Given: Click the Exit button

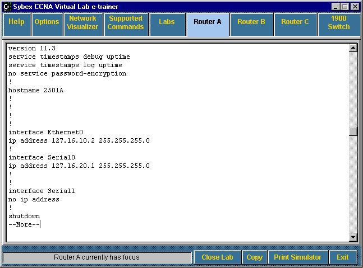Looking at the screenshot, I should tap(343, 257).
